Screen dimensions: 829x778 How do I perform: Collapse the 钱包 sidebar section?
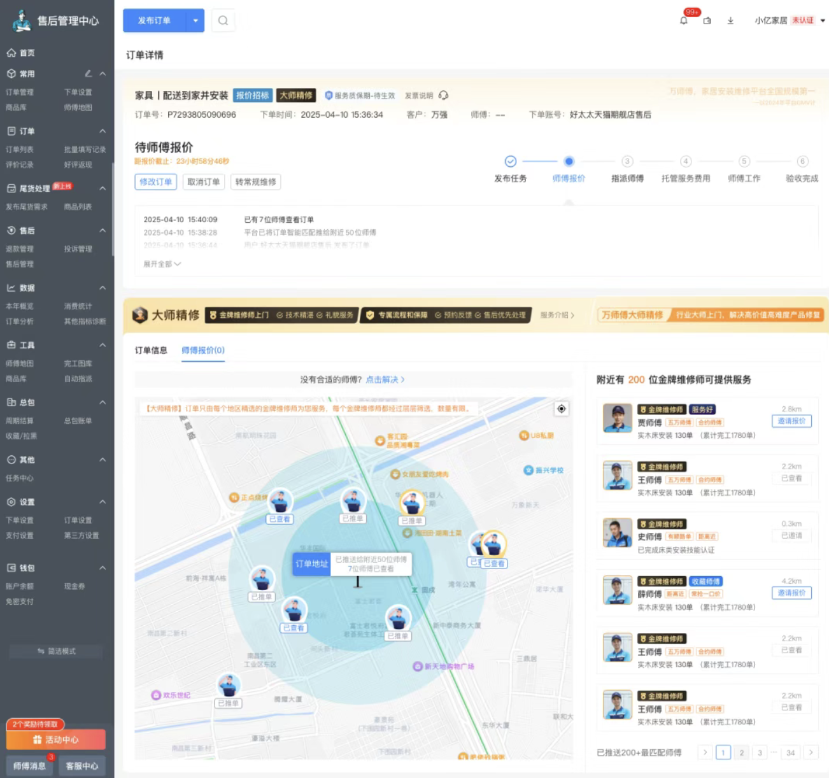pos(103,568)
